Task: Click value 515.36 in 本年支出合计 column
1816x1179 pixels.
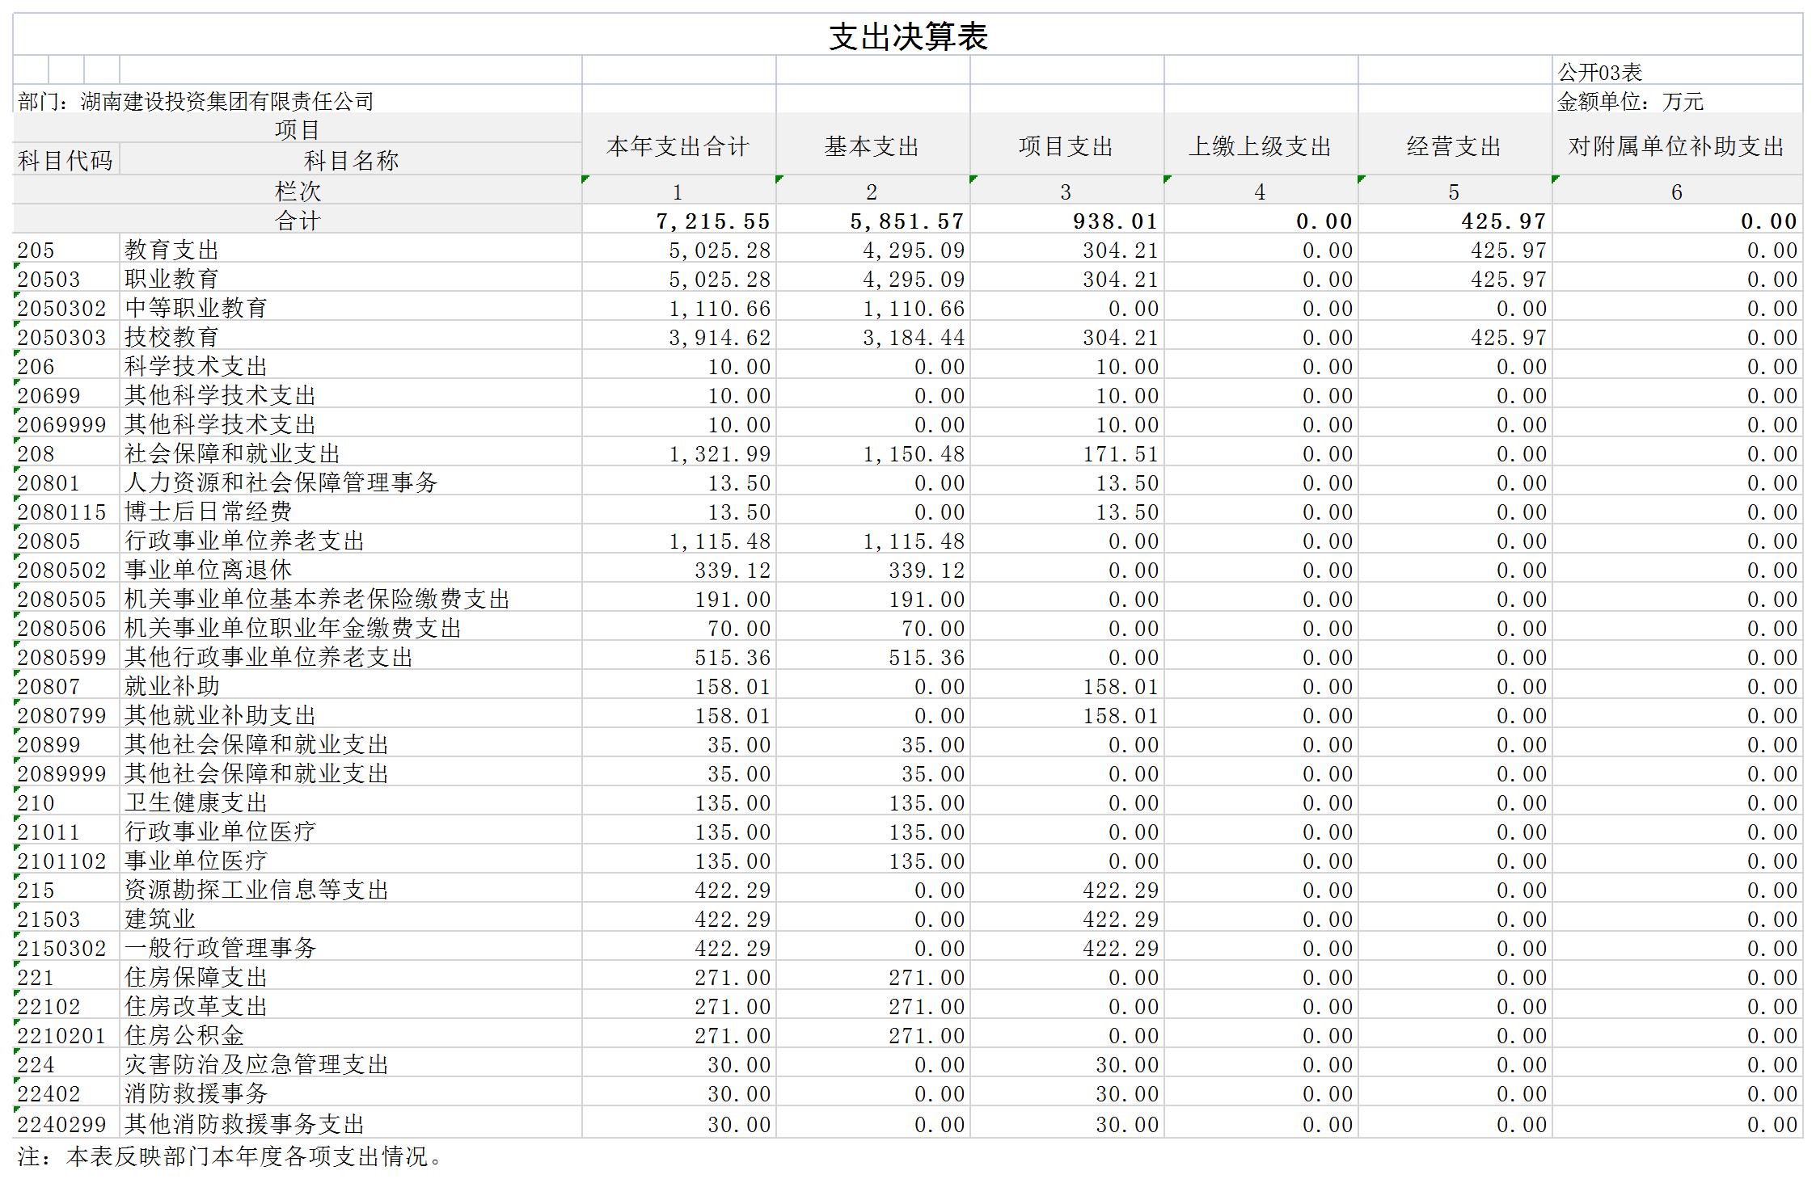Action: coord(678,657)
